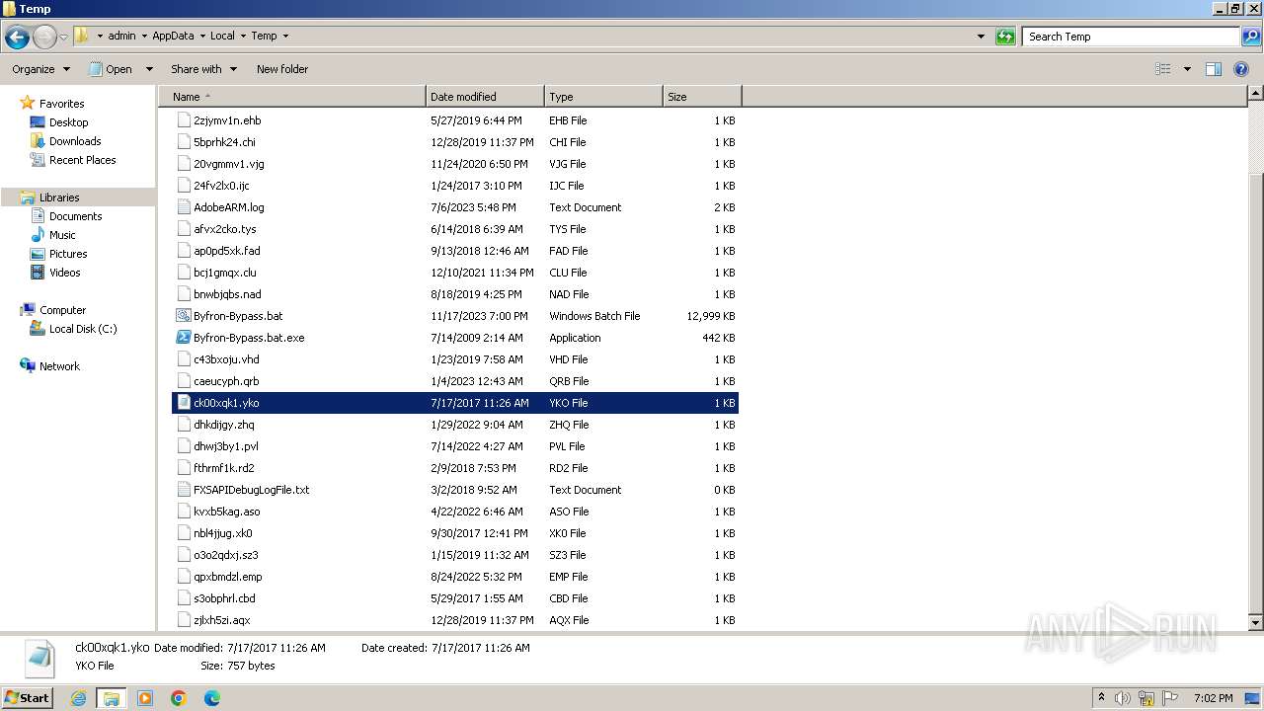Click the admin breadcrumb segment
Viewport: 1264px width, 711px height.
(121, 36)
